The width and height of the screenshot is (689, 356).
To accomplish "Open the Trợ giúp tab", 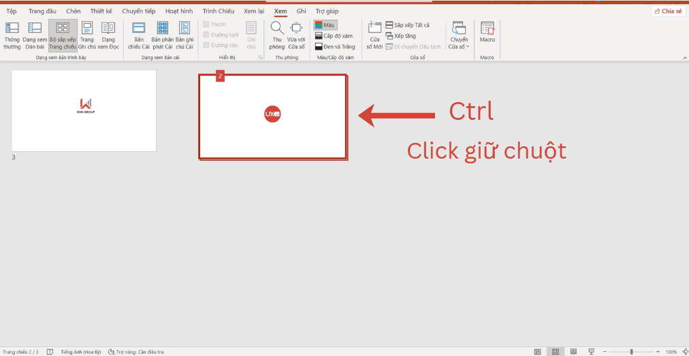I will point(327,11).
